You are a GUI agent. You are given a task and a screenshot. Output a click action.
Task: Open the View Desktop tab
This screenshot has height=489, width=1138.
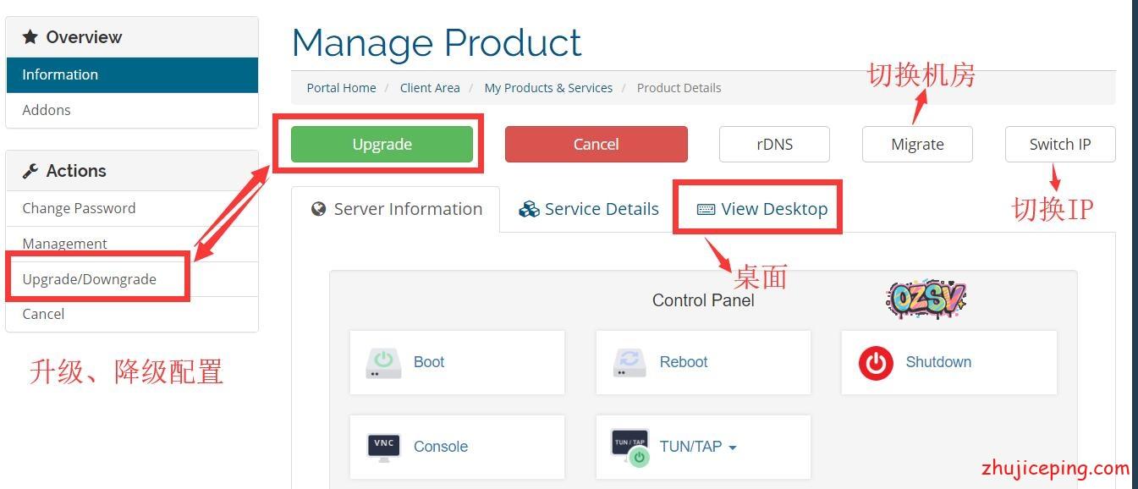tap(762, 209)
